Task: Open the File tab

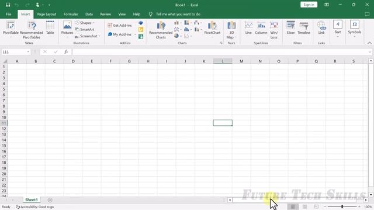Action: click(x=9, y=14)
